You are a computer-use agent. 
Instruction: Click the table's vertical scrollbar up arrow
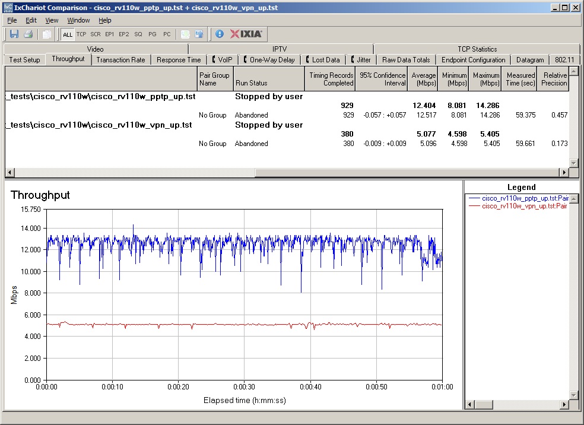[573, 71]
